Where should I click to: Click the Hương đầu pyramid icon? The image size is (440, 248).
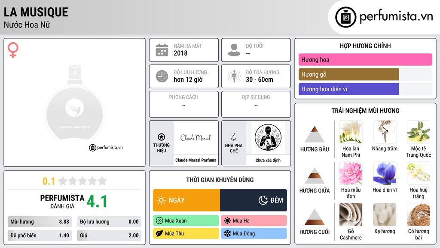[x=315, y=134]
